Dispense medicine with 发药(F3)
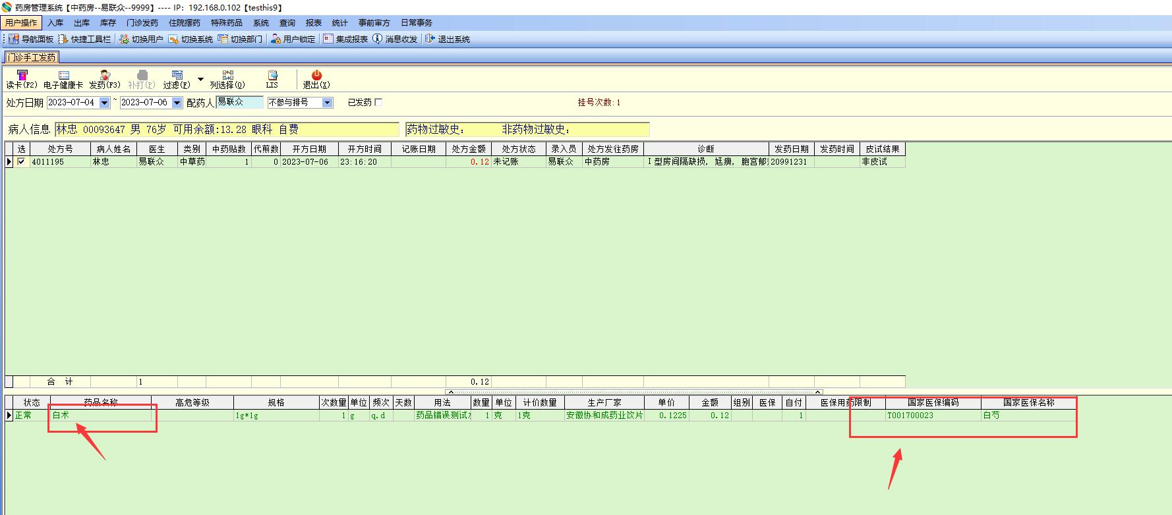Viewport: 1172px width, 515px height. pos(105,80)
